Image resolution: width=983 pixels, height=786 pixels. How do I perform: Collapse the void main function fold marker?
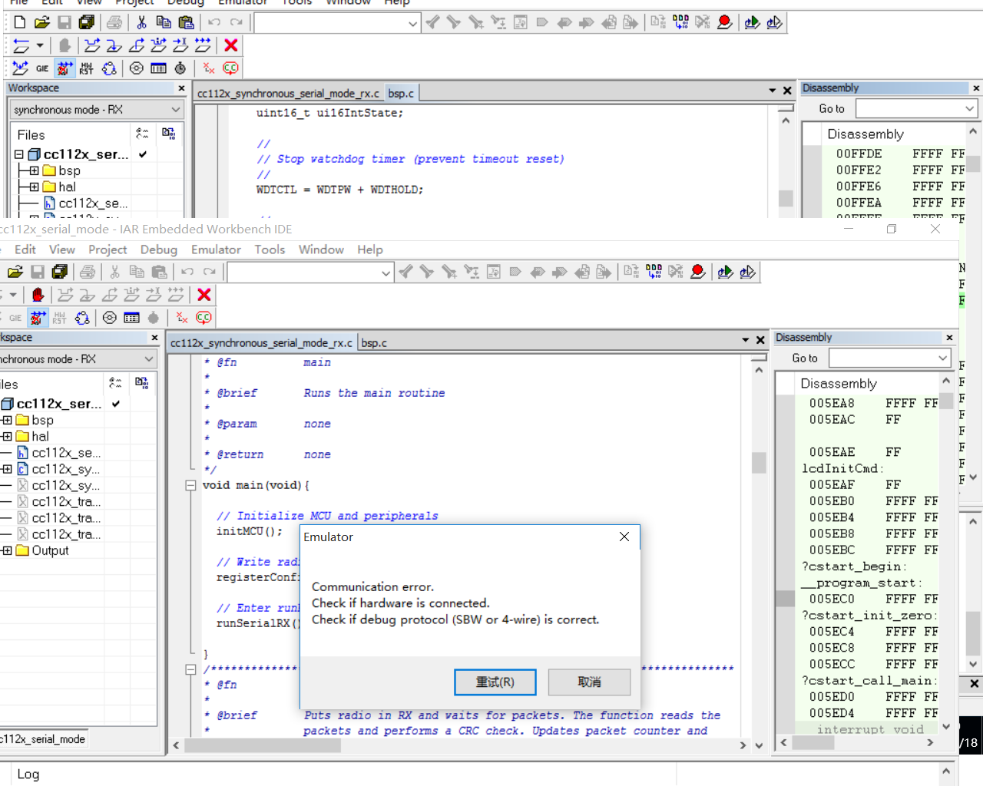point(190,485)
